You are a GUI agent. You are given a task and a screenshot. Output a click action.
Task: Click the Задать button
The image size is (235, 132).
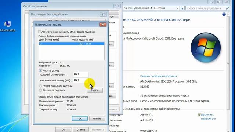95,90
